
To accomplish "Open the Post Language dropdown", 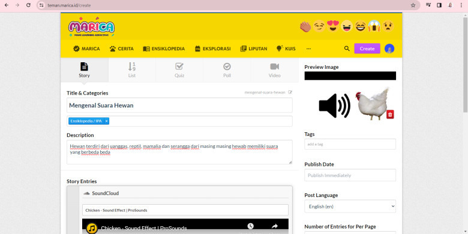I will tap(350, 206).
